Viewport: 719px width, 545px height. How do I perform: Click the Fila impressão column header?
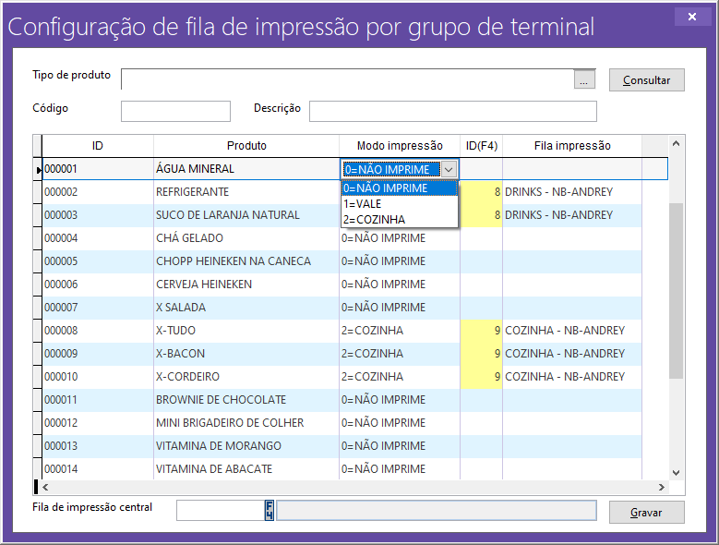572,145
